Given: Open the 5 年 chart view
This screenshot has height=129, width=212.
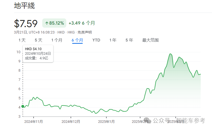Looking at the screenshot, I should [x=129, y=40].
